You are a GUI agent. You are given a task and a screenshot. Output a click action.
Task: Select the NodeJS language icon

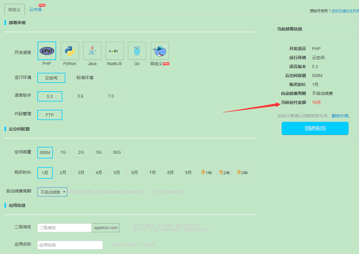[x=115, y=51]
